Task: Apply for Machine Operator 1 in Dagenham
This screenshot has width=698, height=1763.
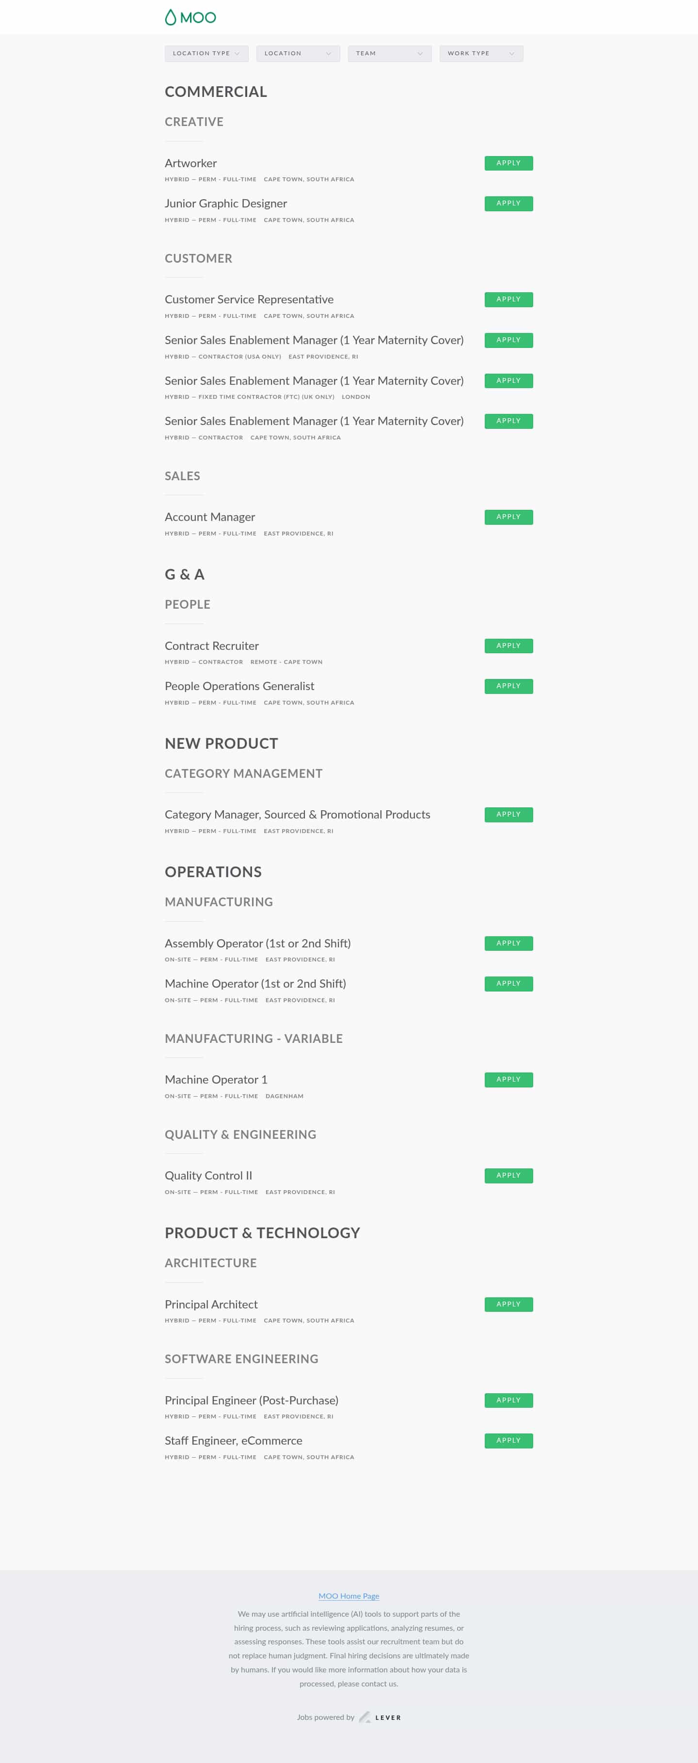Action: click(x=508, y=1079)
